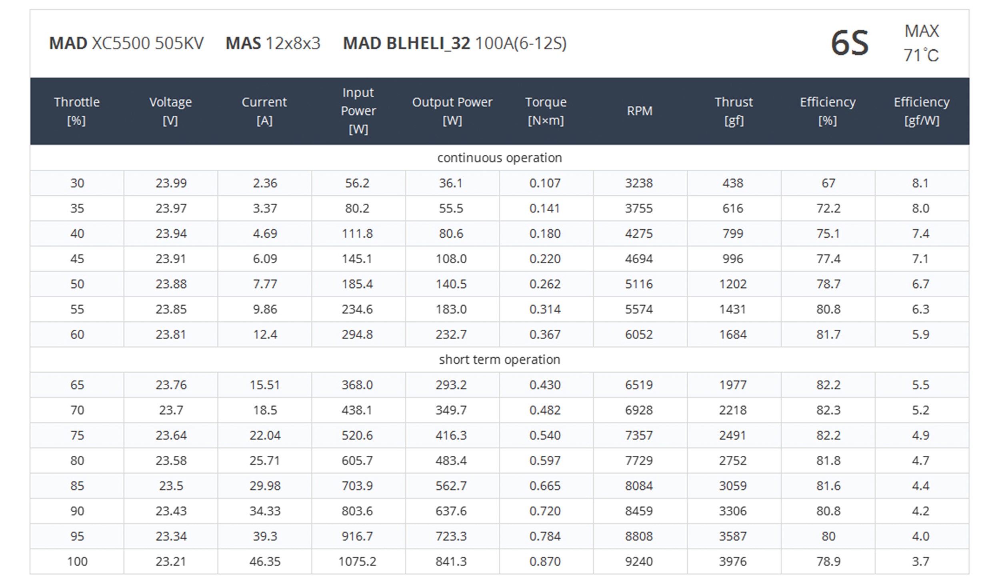Screen dimensions: 1000x581
Task: Click the MAD XC5500 505KV title
Action: click(126, 43)
